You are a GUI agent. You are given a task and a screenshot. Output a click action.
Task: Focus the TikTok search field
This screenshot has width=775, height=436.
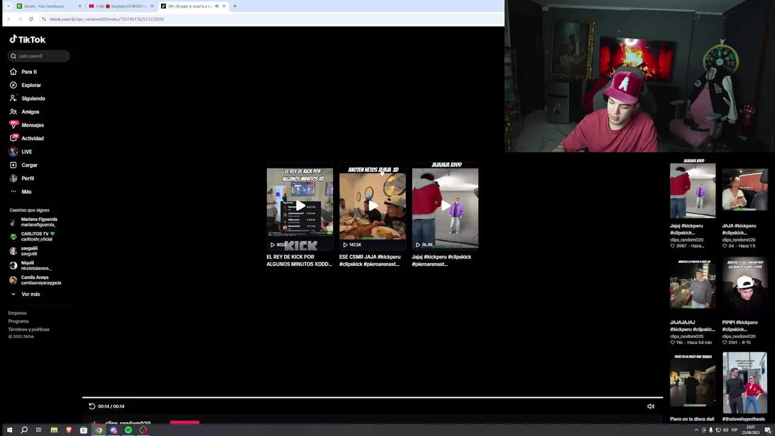(x=39, y=56)
